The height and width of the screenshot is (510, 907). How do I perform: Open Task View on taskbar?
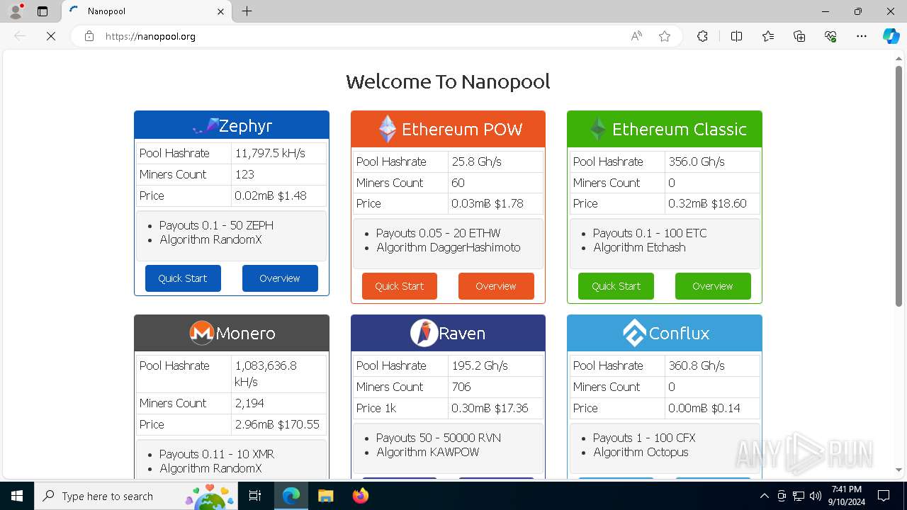pyautogui.click(x=255, y=496)
